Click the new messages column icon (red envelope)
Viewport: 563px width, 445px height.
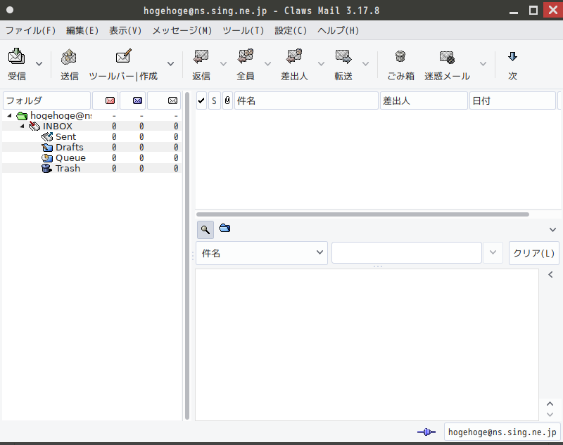[110, 101]
